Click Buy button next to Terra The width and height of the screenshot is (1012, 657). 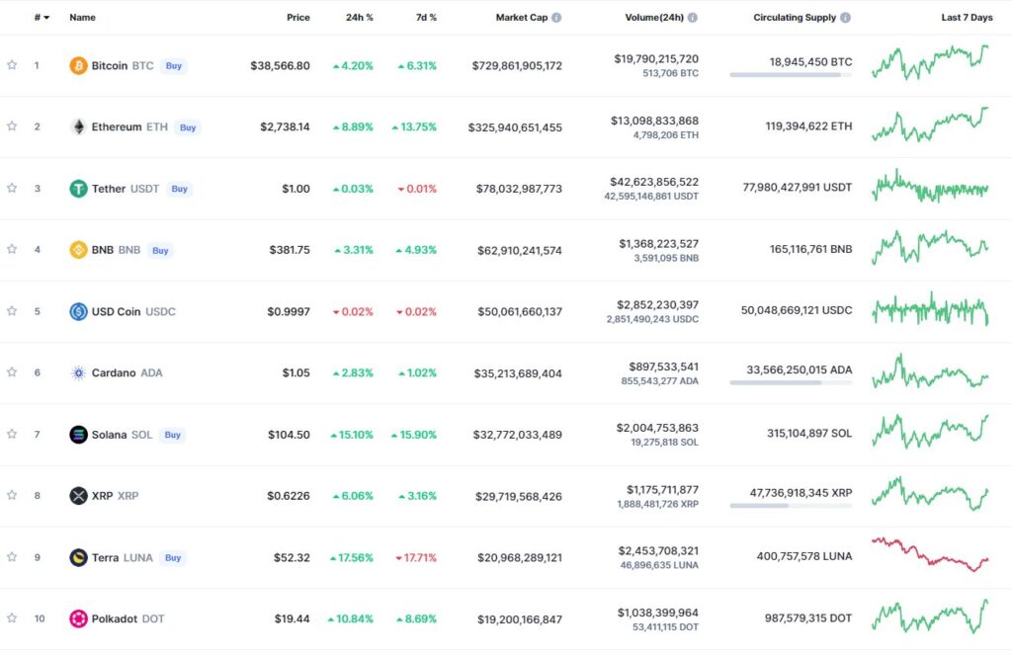tap(173, 557)
